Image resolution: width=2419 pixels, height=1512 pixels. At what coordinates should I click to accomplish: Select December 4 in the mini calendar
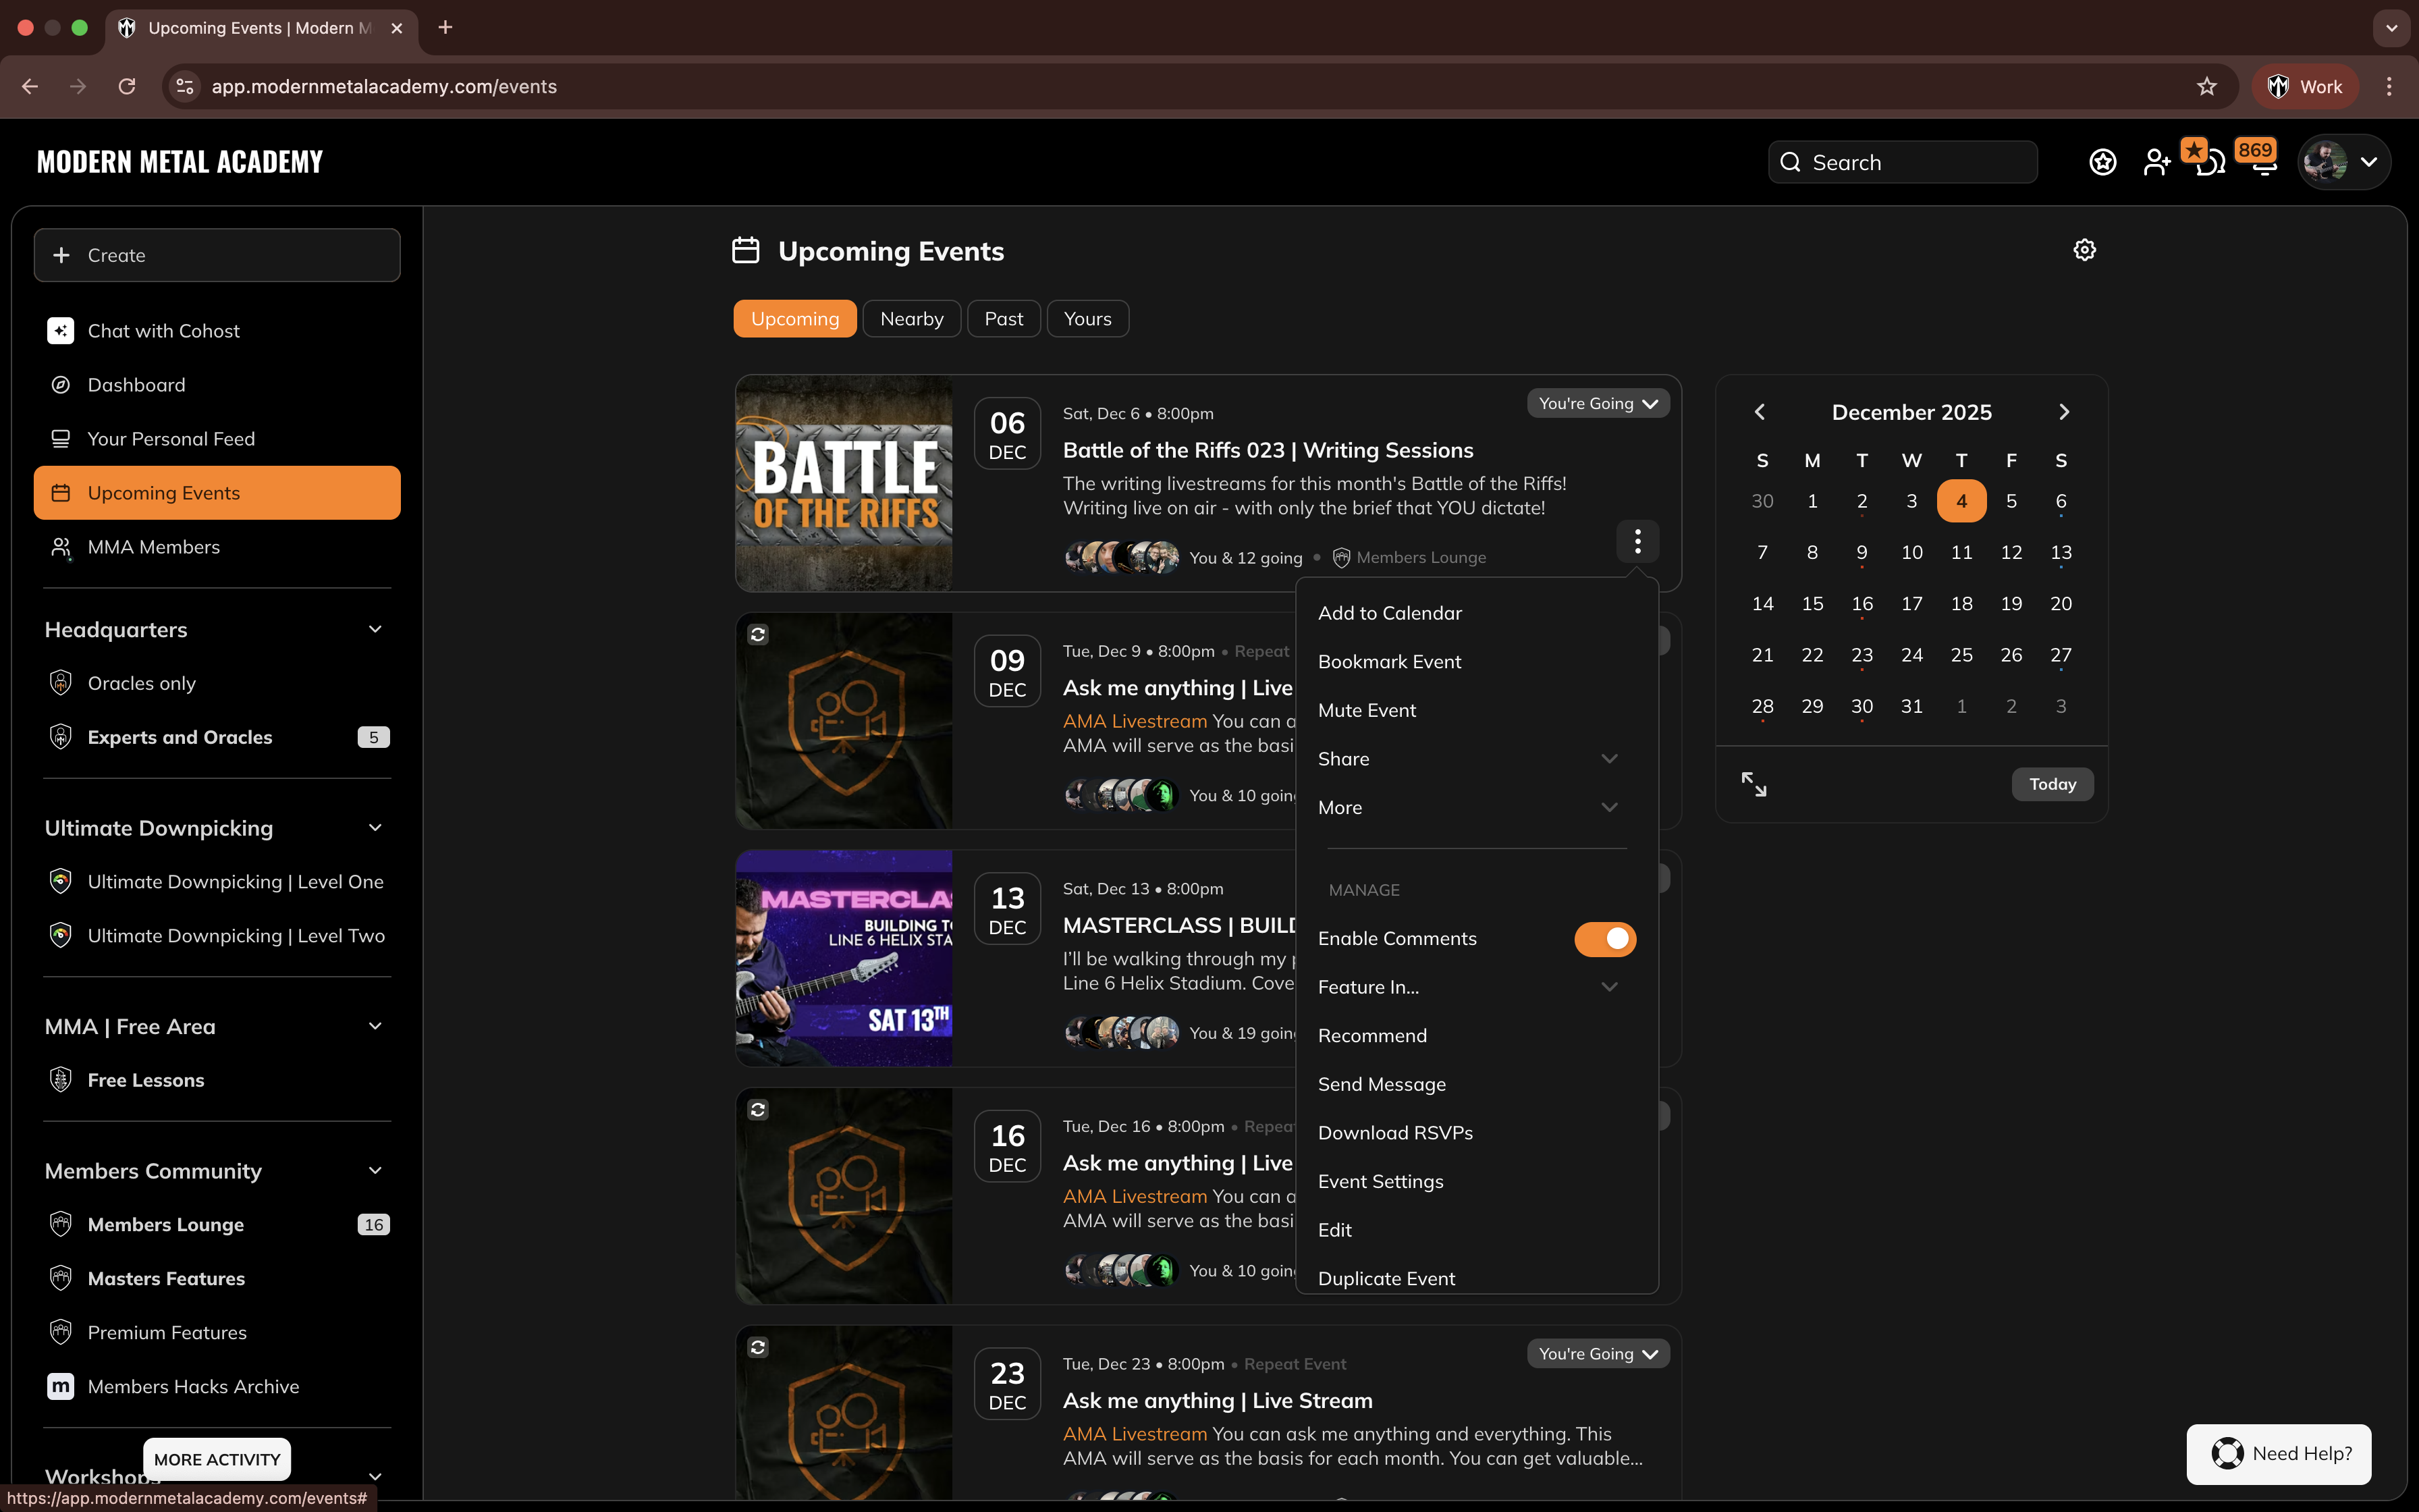pos(1961,501)
